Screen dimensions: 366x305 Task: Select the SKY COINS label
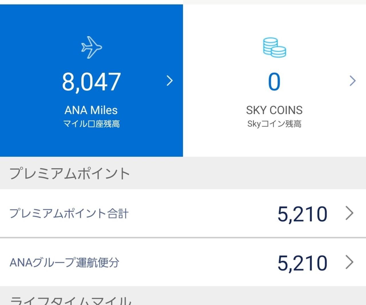274,110
